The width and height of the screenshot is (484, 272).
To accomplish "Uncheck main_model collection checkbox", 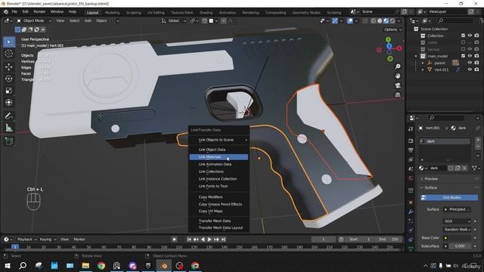I will (463, 56).
